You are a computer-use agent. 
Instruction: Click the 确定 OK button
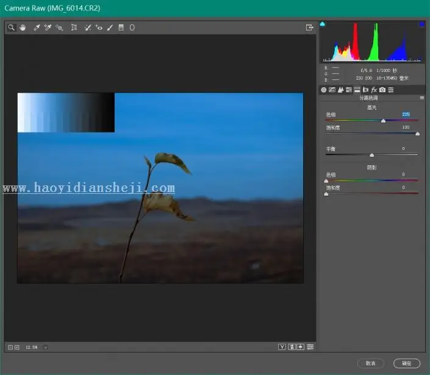click(x=407, y=363)
